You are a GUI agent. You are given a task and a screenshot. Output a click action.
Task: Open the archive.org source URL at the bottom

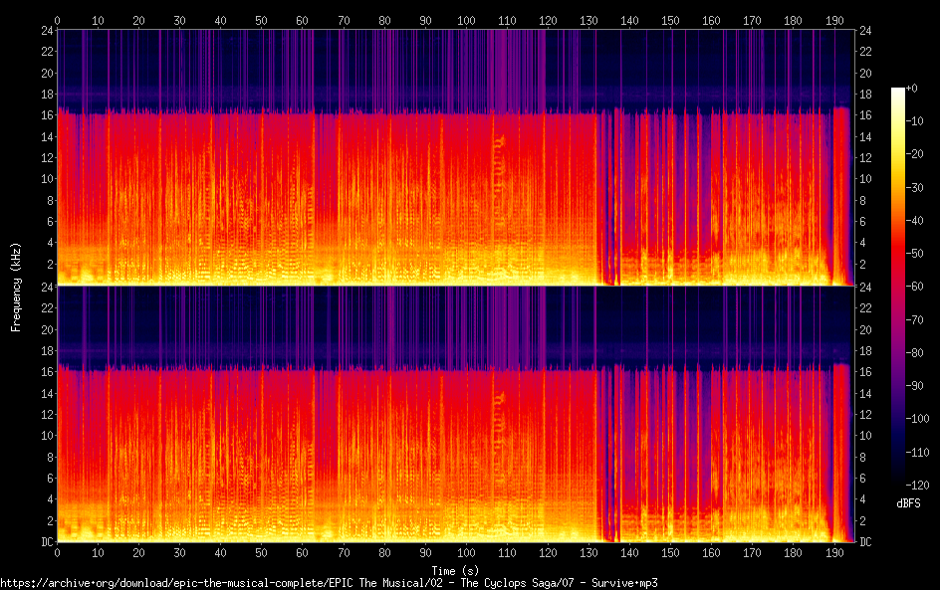(329, 583)
